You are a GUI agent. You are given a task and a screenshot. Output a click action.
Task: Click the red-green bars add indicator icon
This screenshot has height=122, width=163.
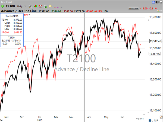click(x=35, y=6)
